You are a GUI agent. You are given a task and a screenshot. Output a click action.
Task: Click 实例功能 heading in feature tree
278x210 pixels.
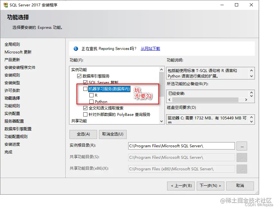[79, 69]
